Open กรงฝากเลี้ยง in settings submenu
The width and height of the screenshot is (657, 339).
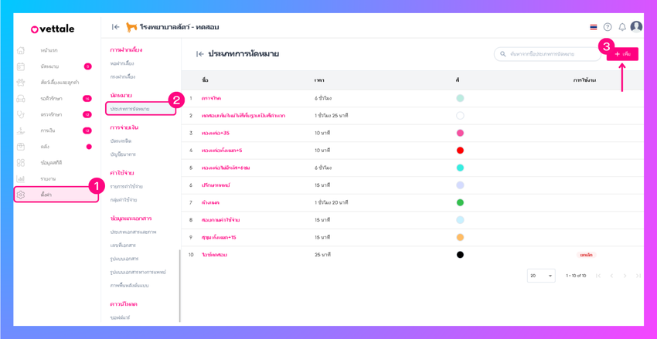123,77
